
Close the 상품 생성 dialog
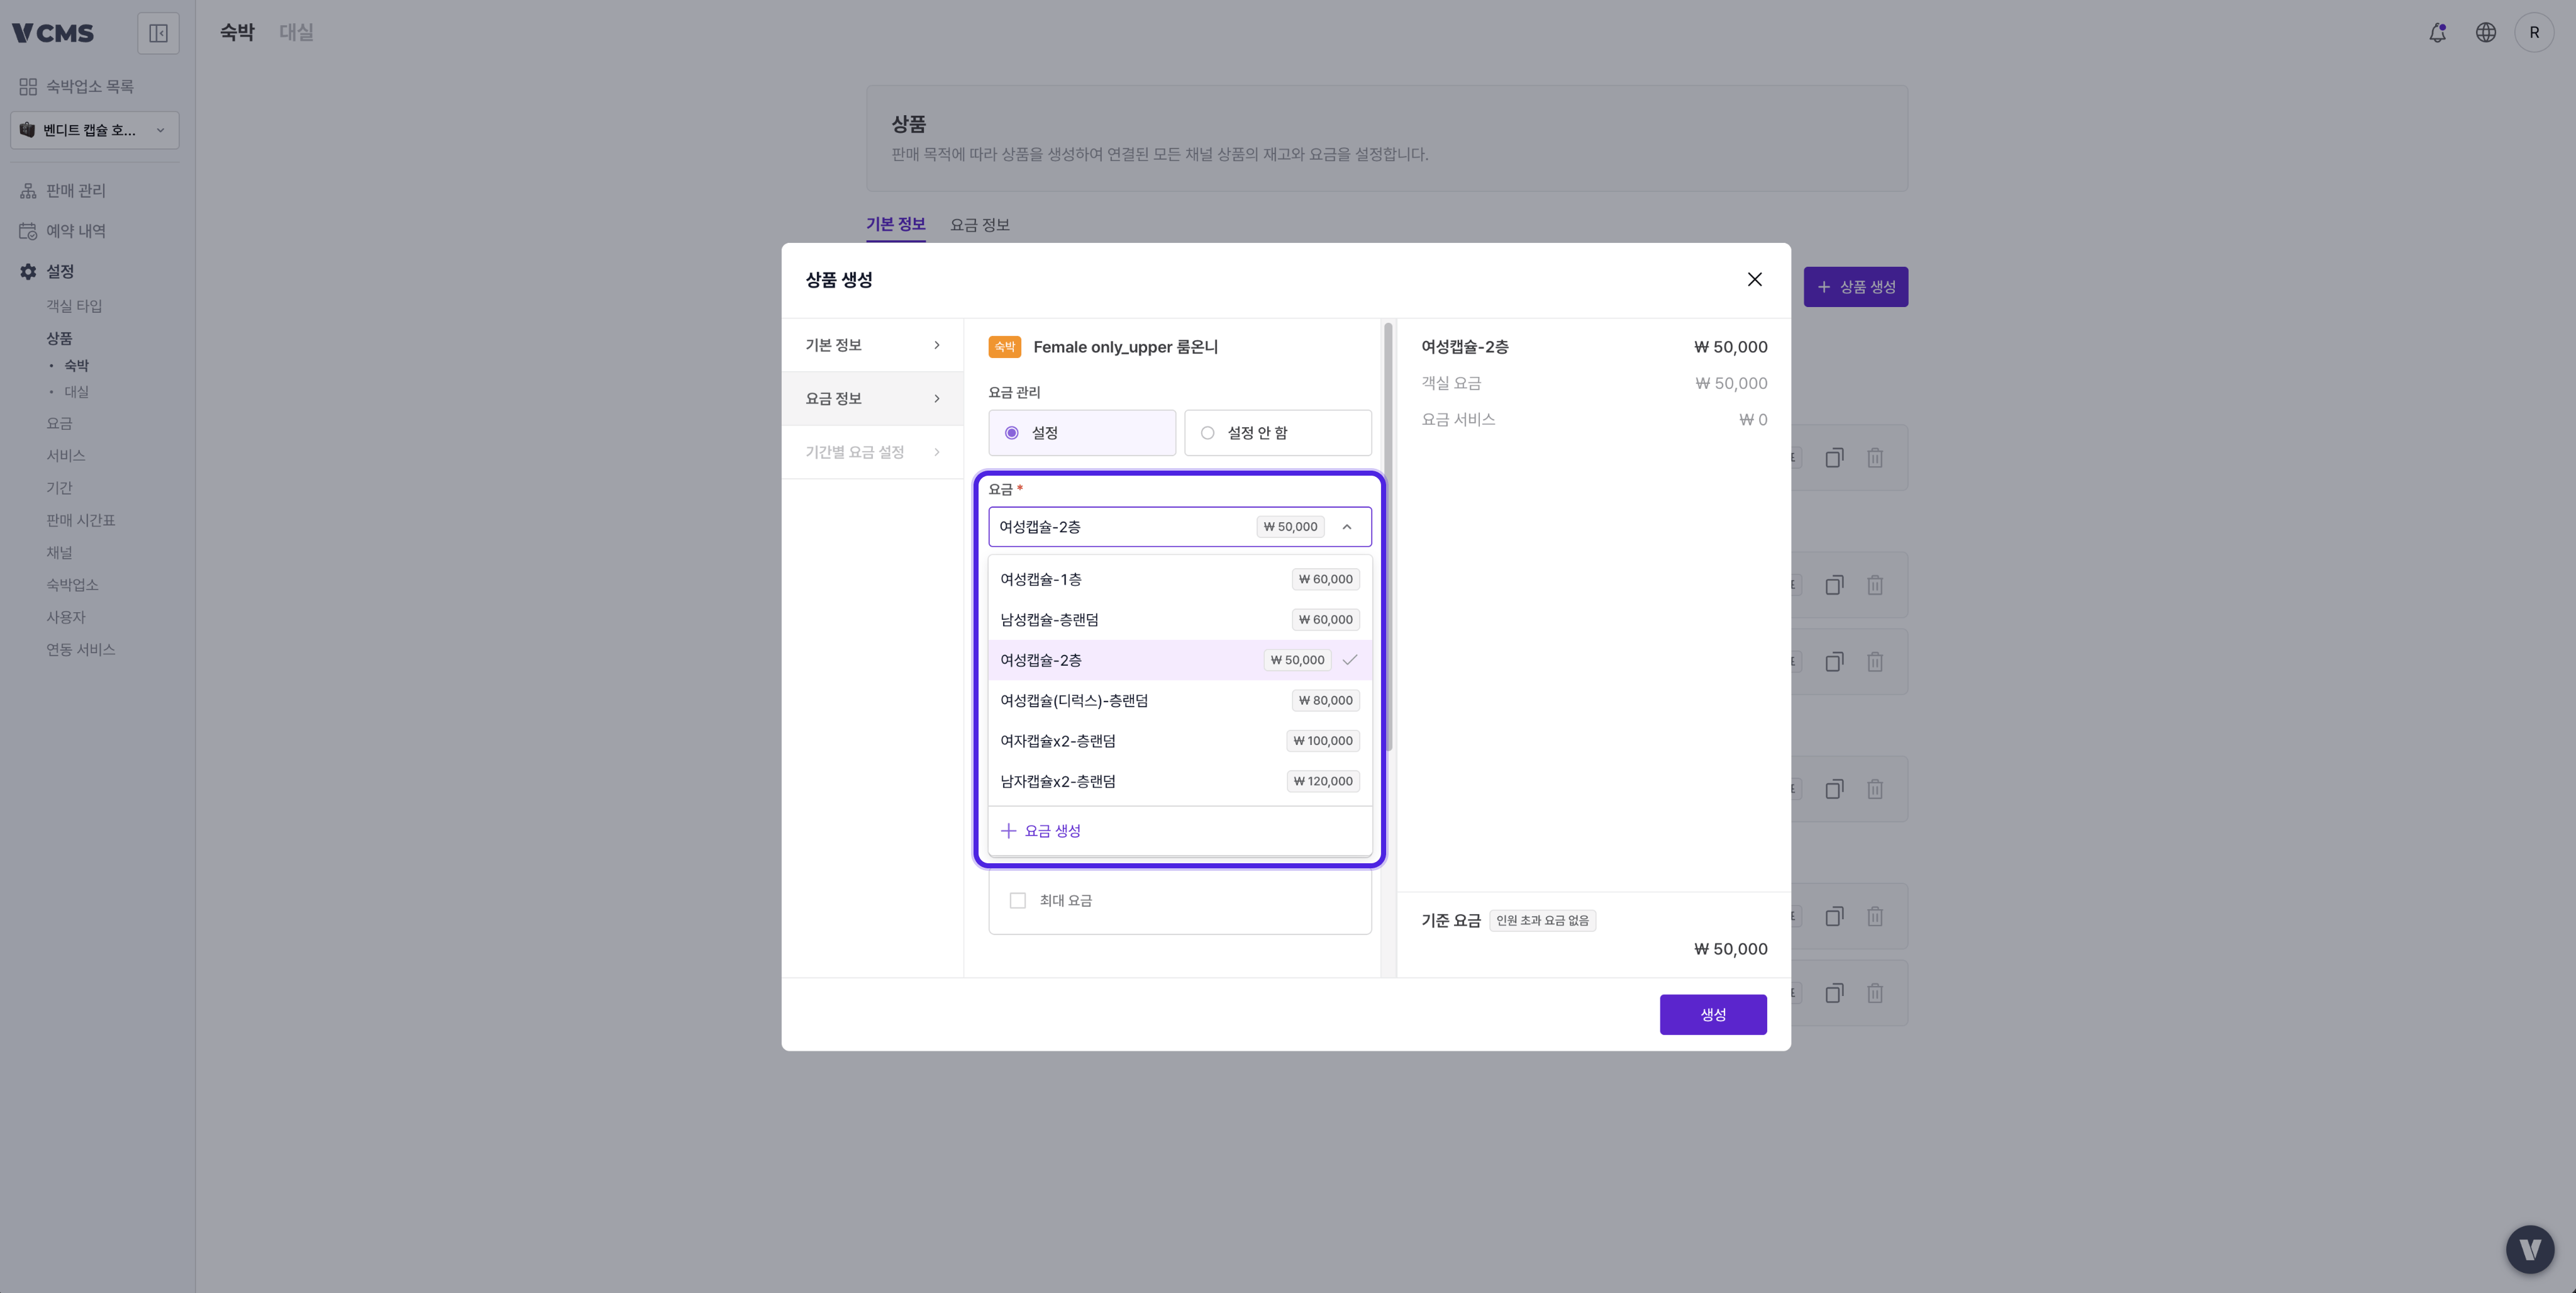(x=1754, y=279)
